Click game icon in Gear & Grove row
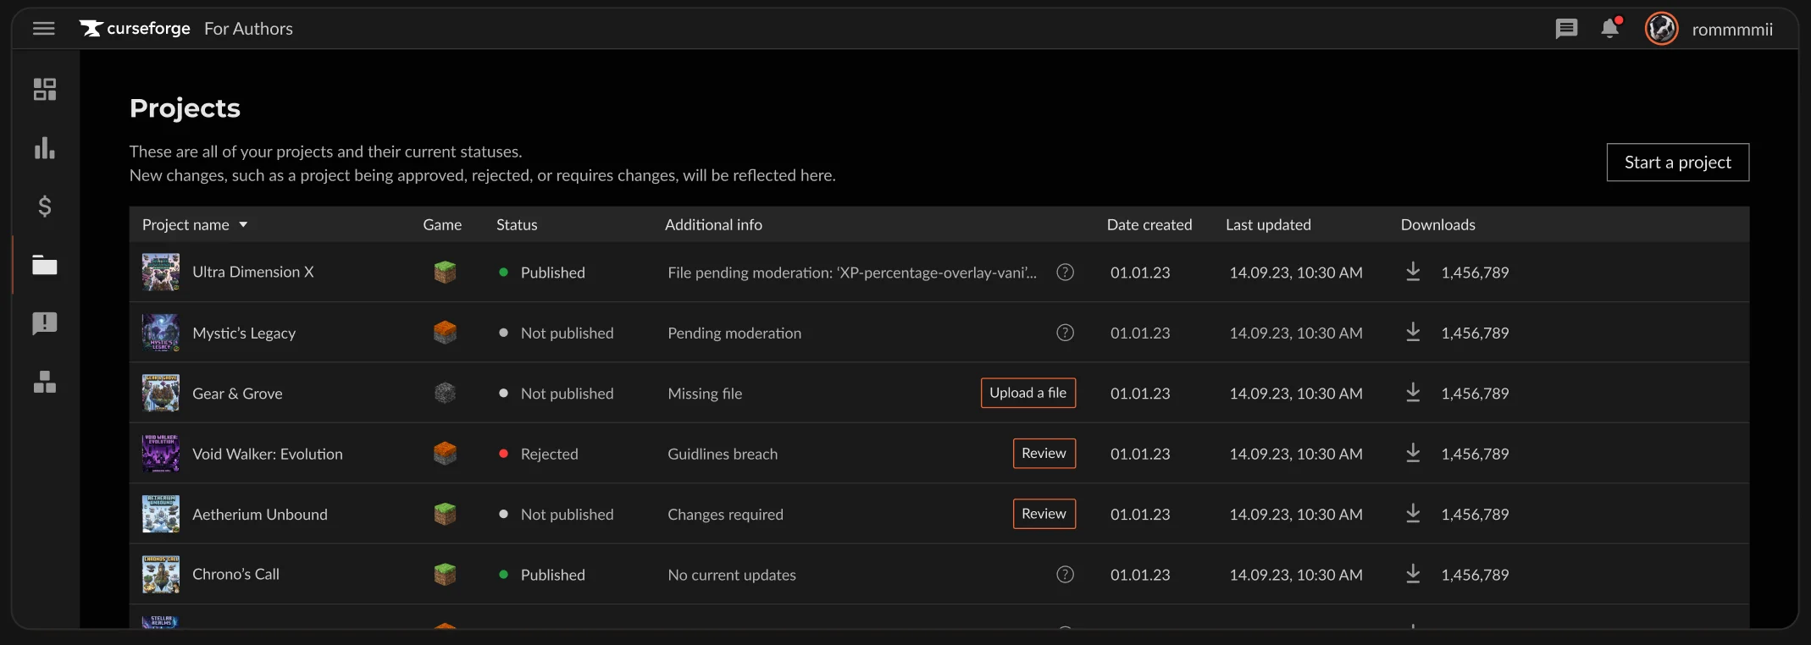Viewport: 1811px width, 645px height. (445, 393)
